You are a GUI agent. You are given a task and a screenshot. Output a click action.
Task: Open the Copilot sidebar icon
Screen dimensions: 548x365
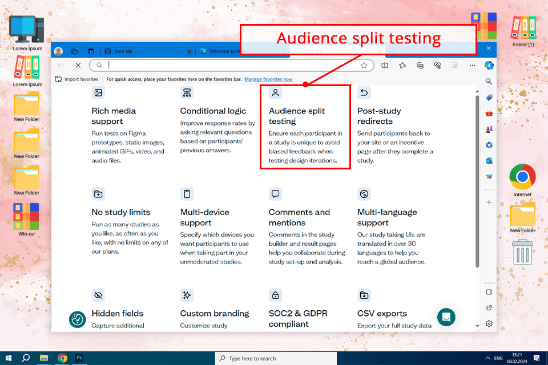489,66
